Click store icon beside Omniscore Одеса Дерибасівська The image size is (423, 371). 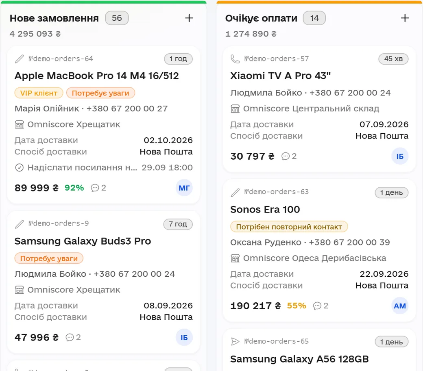(235, 258)
